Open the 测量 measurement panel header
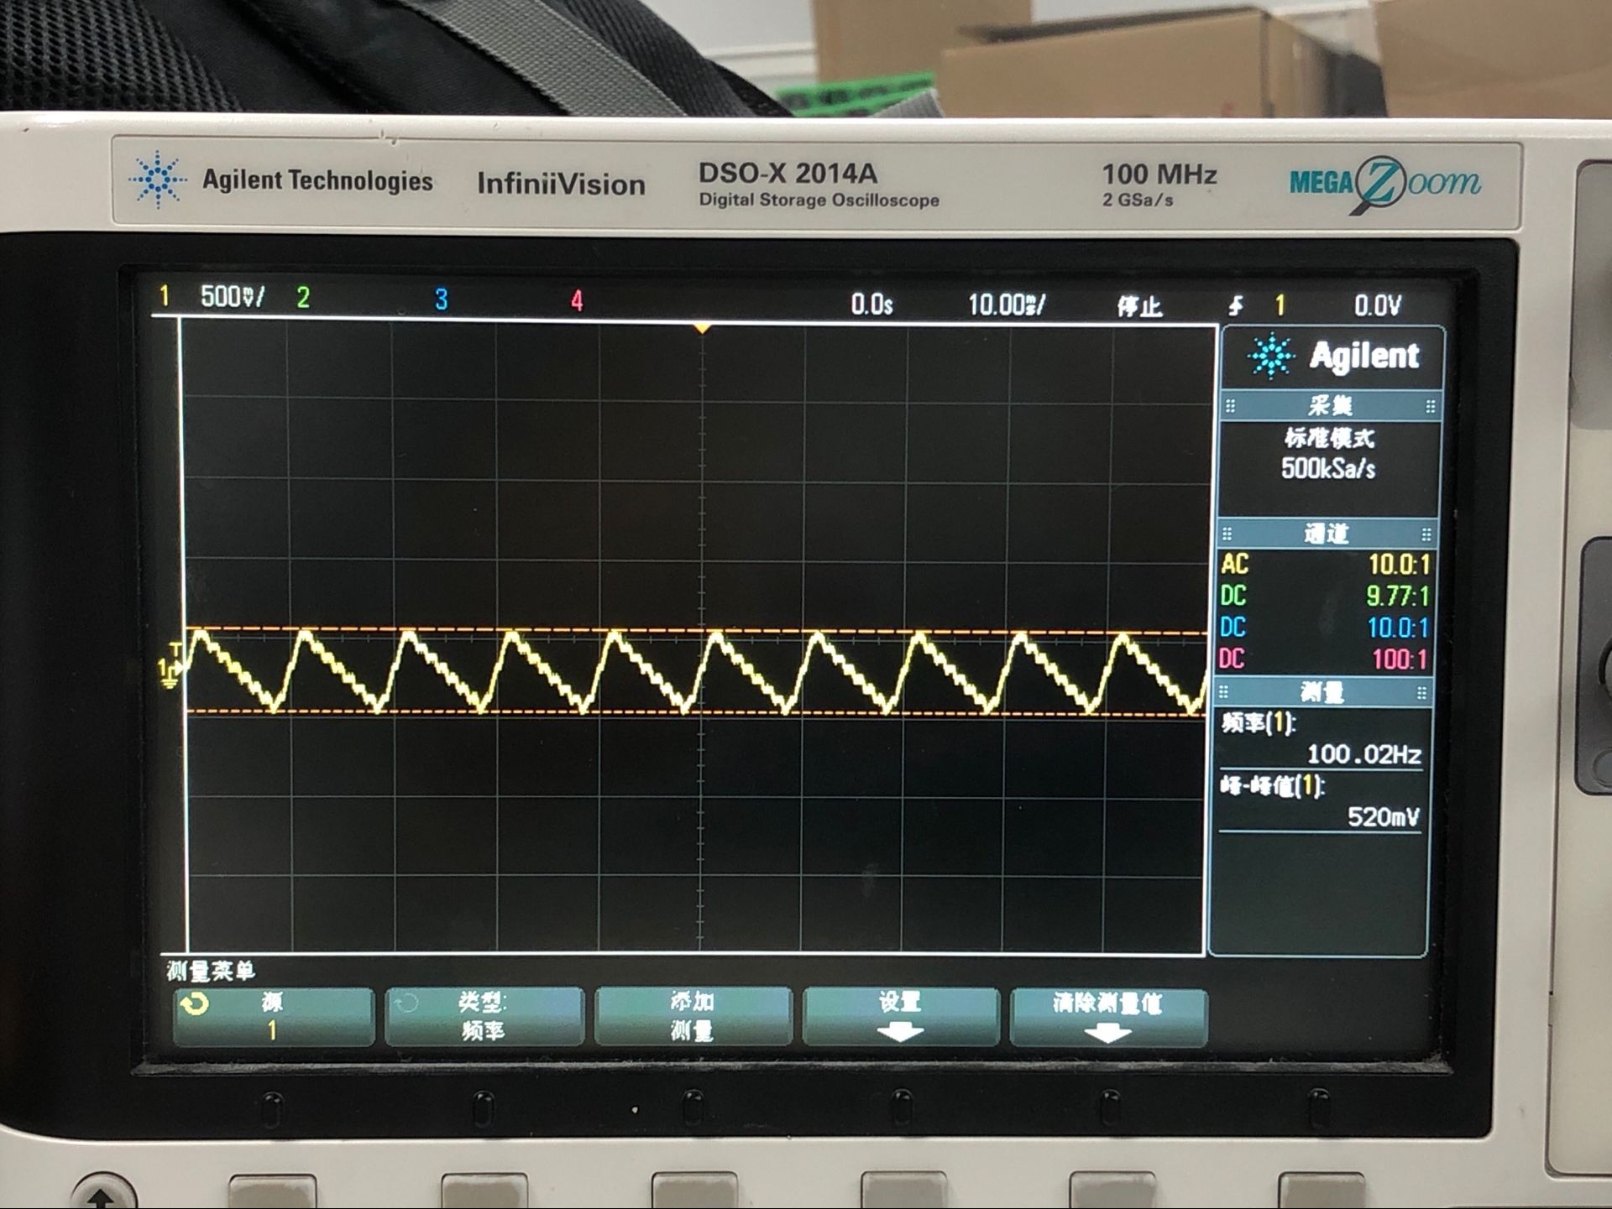The image size is (1612, 1209). pos(1322,692)
